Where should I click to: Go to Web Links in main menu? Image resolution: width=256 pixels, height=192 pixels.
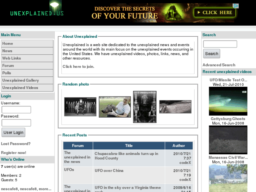(x=27, y=58)
